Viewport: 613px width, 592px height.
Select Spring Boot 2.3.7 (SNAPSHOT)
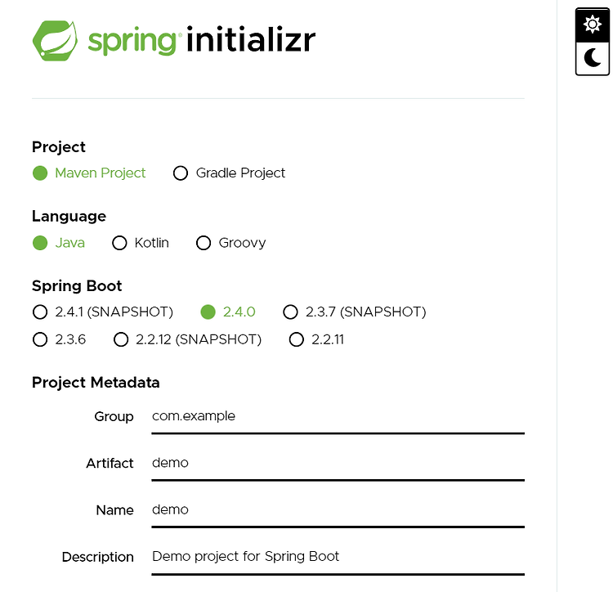(355, 312)
